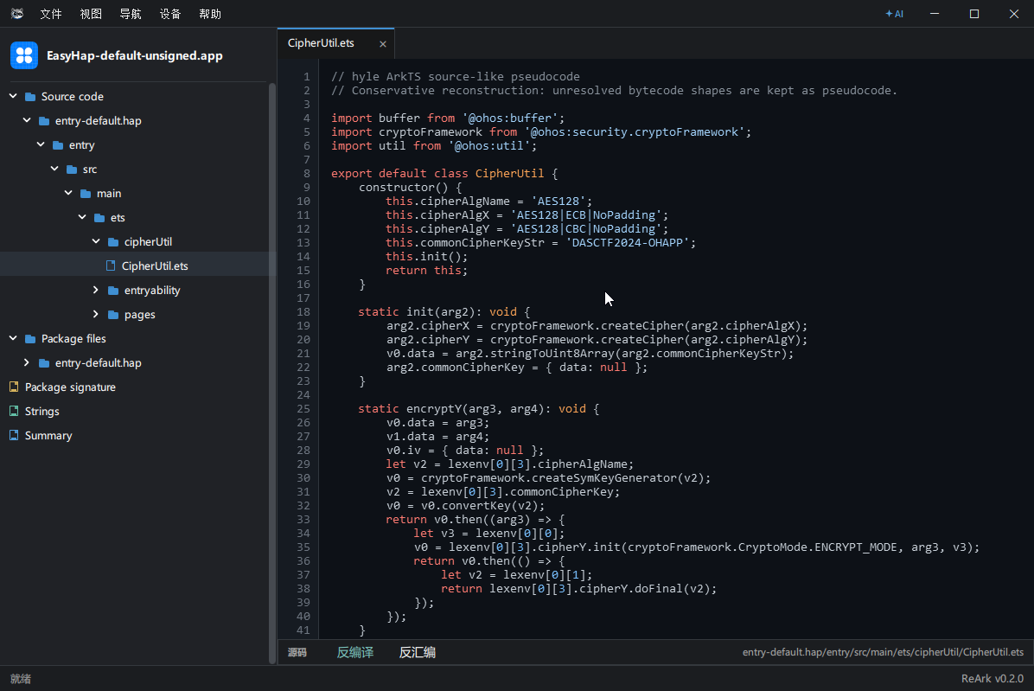Open the 视图 menu
This screenshot has width=1034, height=691.
91,14
